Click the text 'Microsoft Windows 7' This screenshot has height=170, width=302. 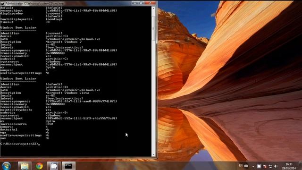(x=64, y=42)
